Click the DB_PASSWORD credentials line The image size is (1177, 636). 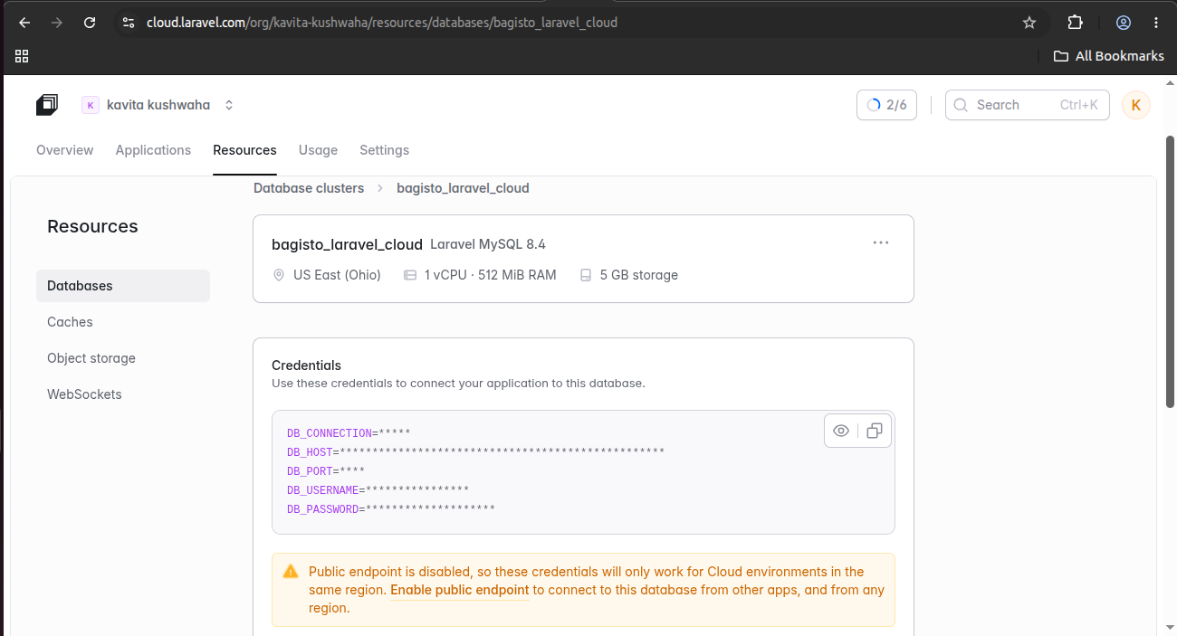391,509
